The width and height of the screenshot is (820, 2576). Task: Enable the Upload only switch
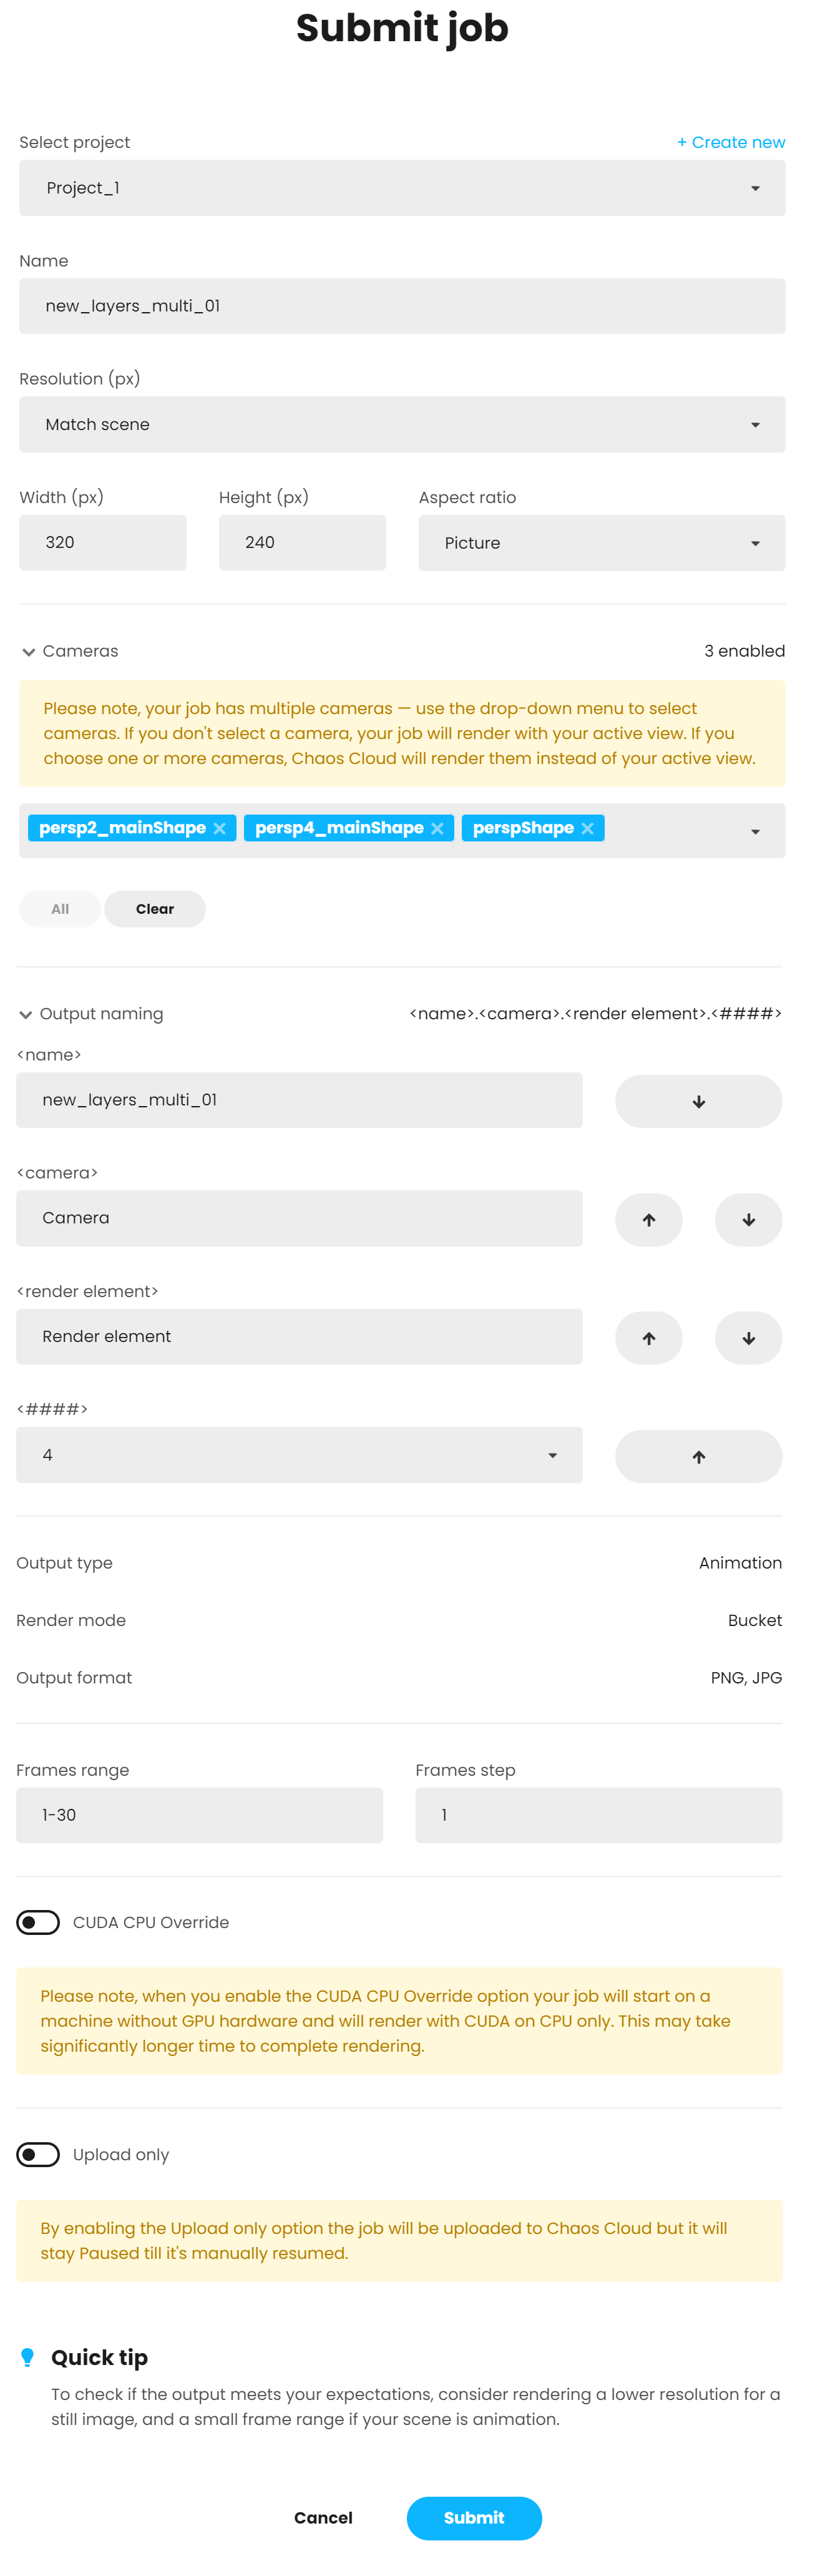coord(38,2154)
